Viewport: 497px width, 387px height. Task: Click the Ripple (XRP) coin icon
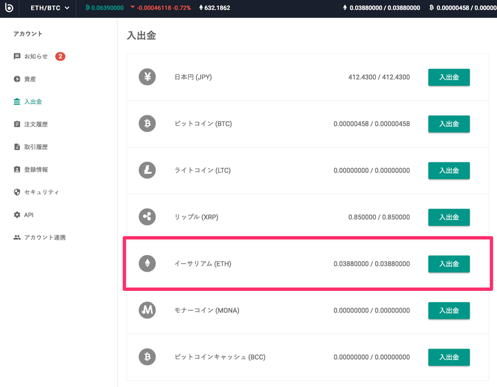click(147, 217)
